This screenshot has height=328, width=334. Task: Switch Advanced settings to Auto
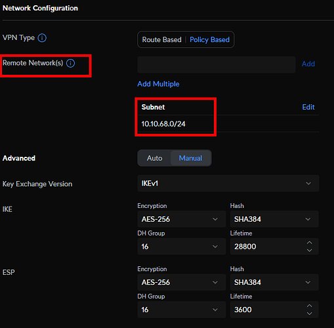(154, 158)
